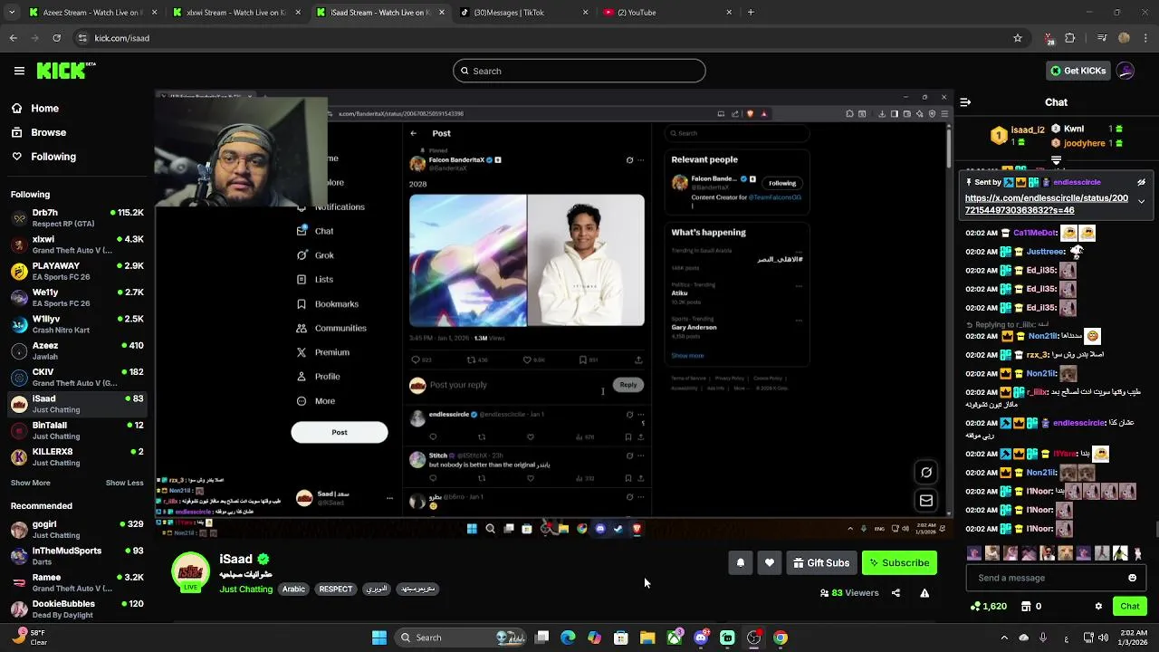Viewport: 1159px width, 652px height.
Task: Open BinTalall channel in sidebar
Action: tap(77, 430)
